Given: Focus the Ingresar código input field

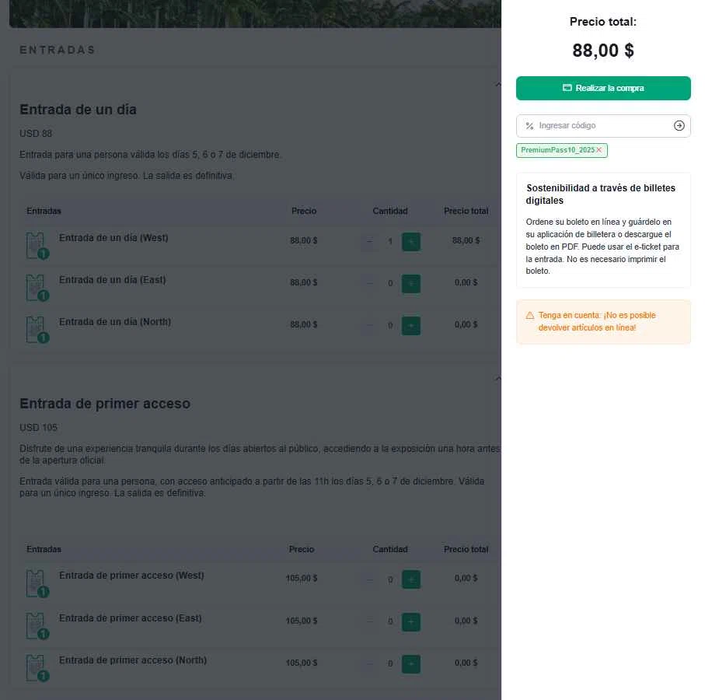Looking at the screenshot, I should coord(602,125).
